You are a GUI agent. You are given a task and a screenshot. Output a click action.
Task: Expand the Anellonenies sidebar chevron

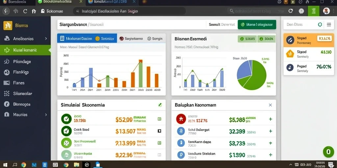46,39
